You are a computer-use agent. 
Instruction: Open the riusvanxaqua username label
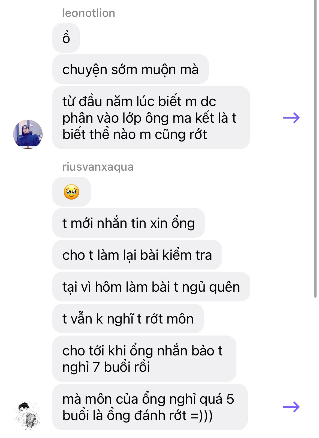(98, 167)
